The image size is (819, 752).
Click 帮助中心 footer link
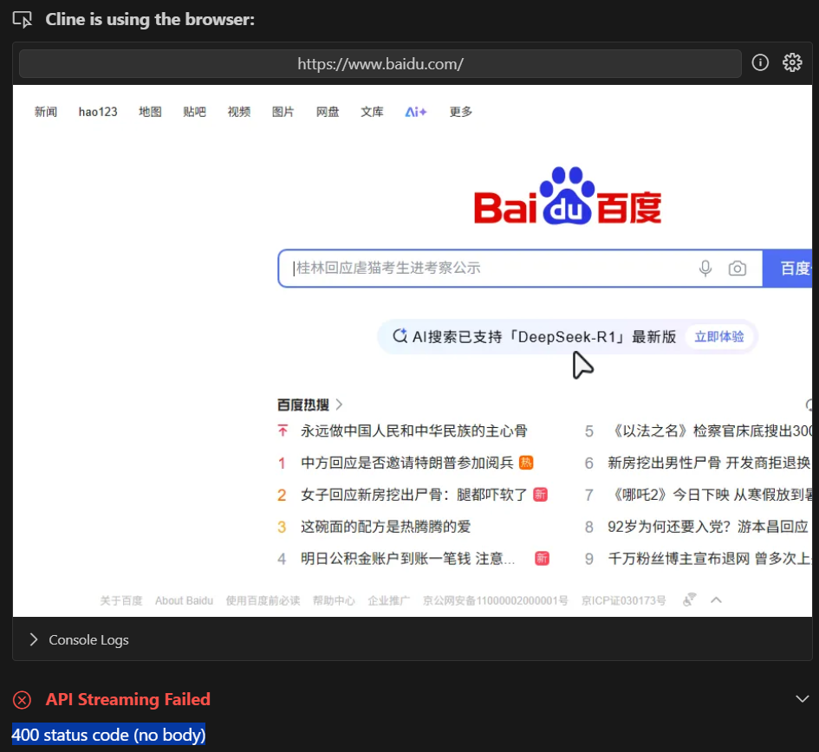(334, 600)
